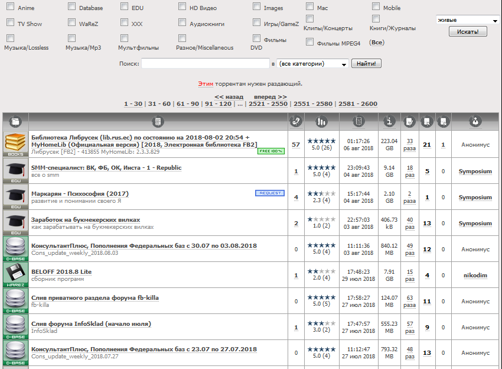This screenshot has width=502, height=369.
Task: Click the uploader column header icon
Action: point(475,122)
